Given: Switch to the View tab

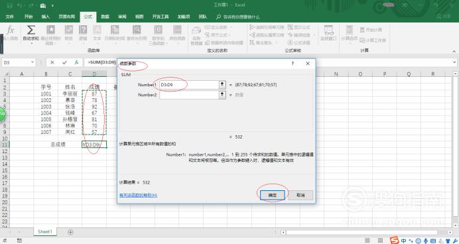Looking at the screenshot, I should click(x=139, y=17).
